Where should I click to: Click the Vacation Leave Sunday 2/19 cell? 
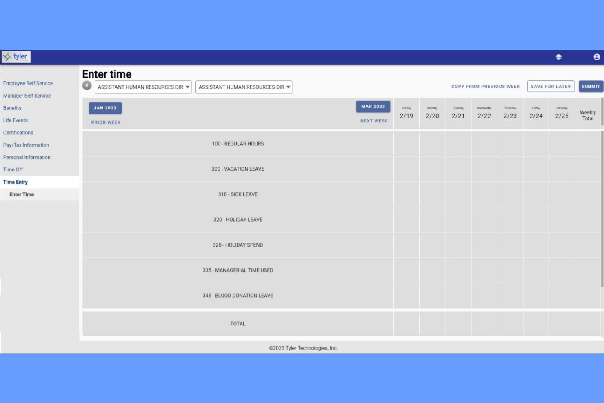click(x=406, y=169)
